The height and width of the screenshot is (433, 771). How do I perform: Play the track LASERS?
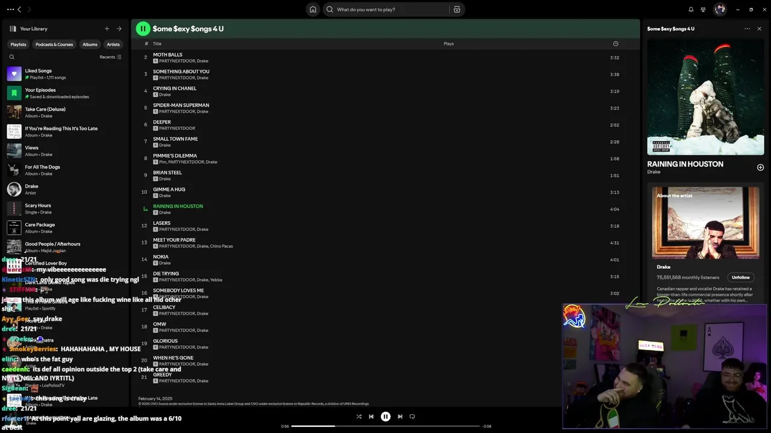385,226
